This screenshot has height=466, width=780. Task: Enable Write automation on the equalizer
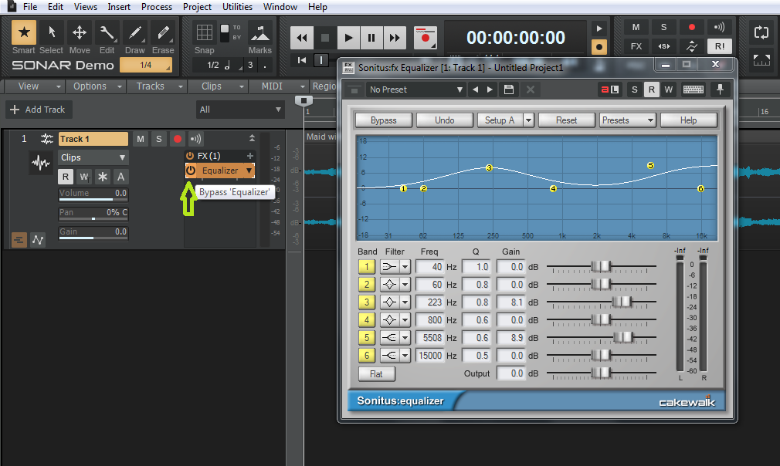click(x=669, y=89)
